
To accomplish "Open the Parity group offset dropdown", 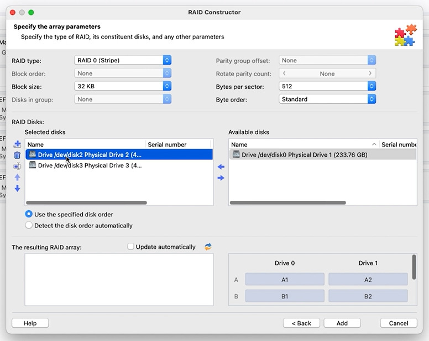I will (327, 60).
